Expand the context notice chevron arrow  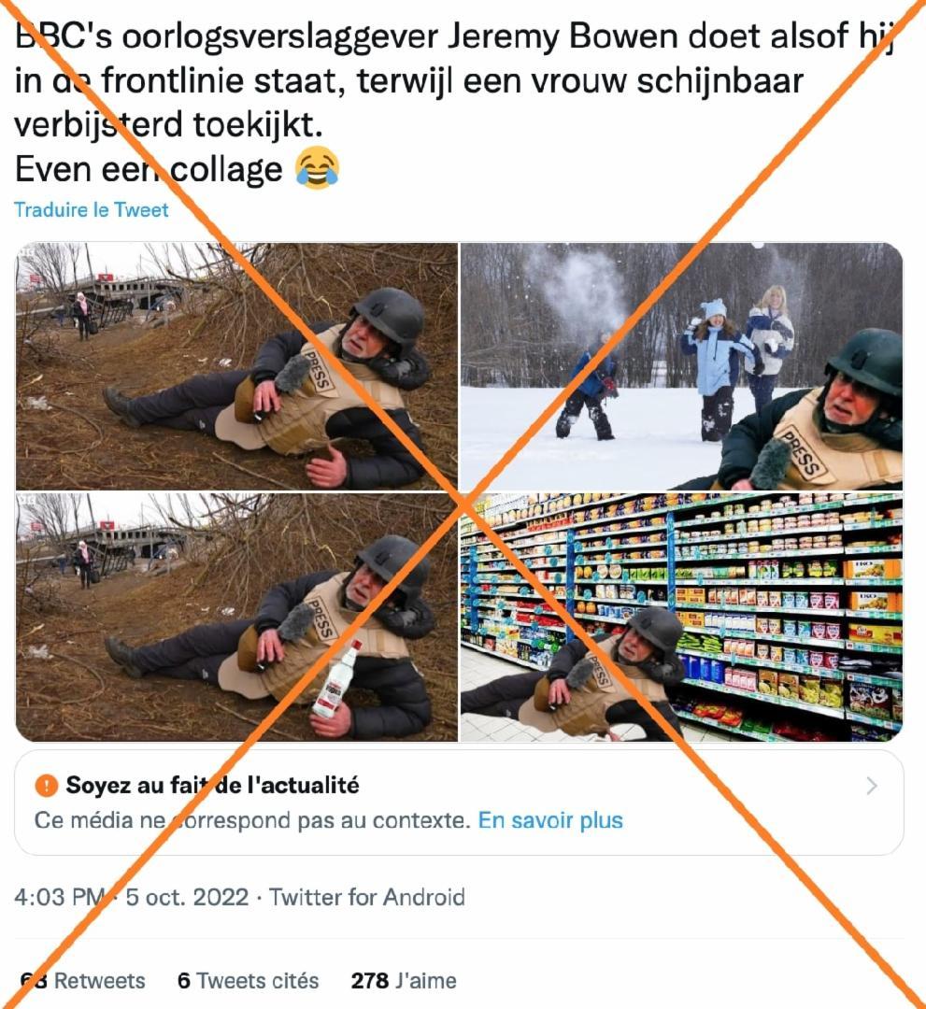click(871, 786)
